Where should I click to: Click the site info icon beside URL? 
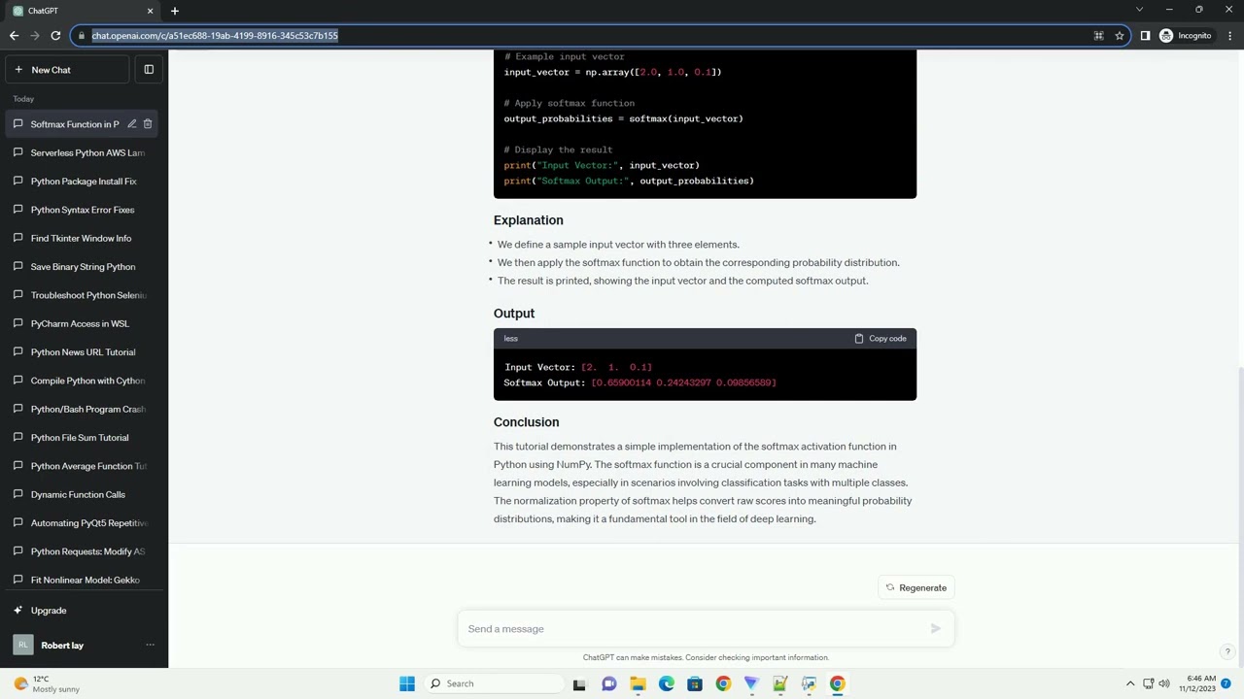(81, 36)
